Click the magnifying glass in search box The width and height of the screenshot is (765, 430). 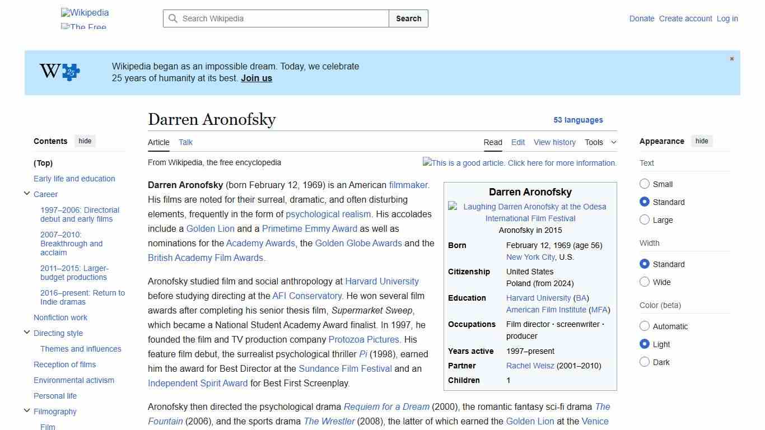173,18
